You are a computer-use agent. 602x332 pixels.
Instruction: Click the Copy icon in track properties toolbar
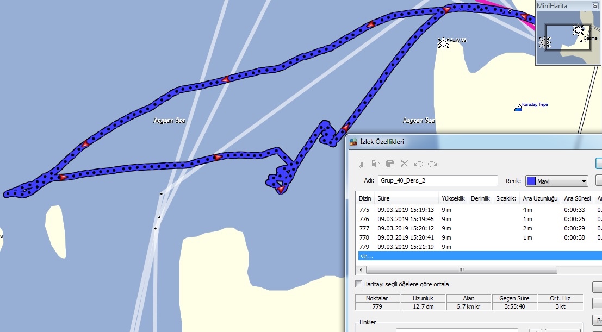(376, 164)
